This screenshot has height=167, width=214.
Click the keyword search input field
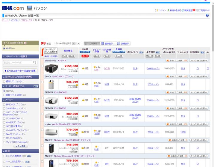(17, 63)
